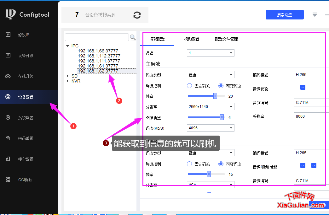Image resolution: width=329 pixels, height=215 pixels.
Task: Toggle the second 音频/视频 使能 checkbox
Action: [x=314, y=165]
